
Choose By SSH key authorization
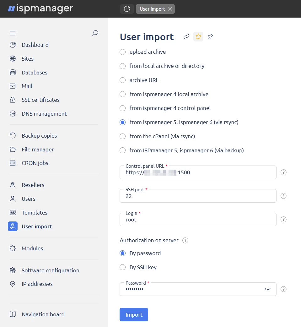coord(123,267)
